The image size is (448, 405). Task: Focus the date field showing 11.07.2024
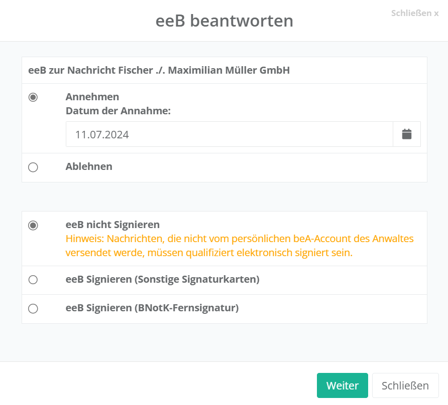[x=229, y=134]
